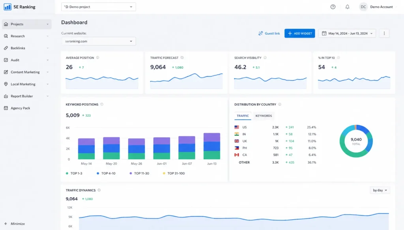Viewport: 404px width, 230px height.
Task: Click the Demo Account name
Action: (x=382, y=7)
